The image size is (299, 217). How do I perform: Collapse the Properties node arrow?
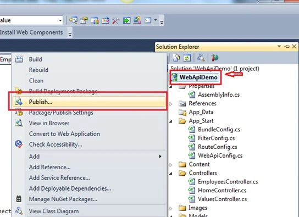coord(171,87)
